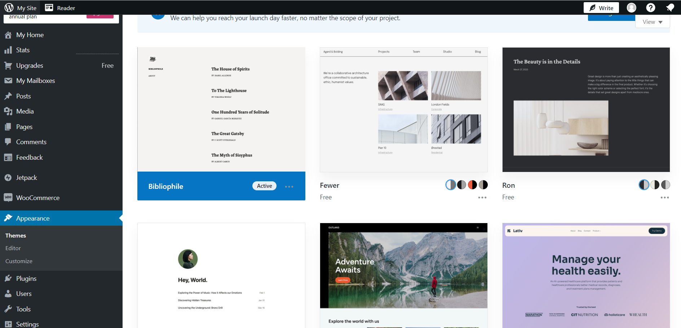This screenshot has height=328, width=681.
Task: Open Ron theme more options ellipsis
Action: [665, 198]
